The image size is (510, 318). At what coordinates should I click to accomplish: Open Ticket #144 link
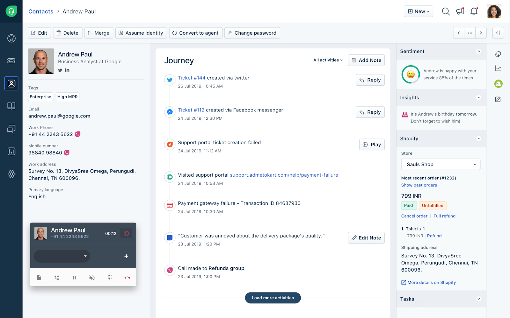192,78
